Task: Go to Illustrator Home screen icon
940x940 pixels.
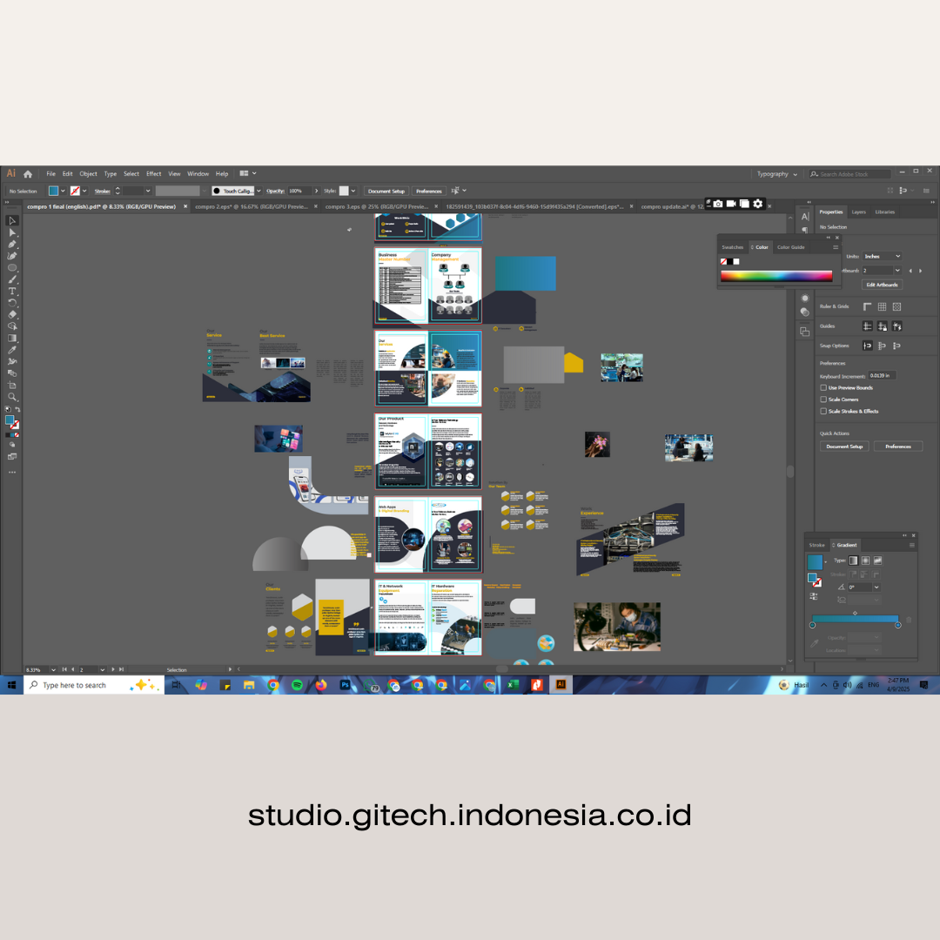Action: point(28,174)
